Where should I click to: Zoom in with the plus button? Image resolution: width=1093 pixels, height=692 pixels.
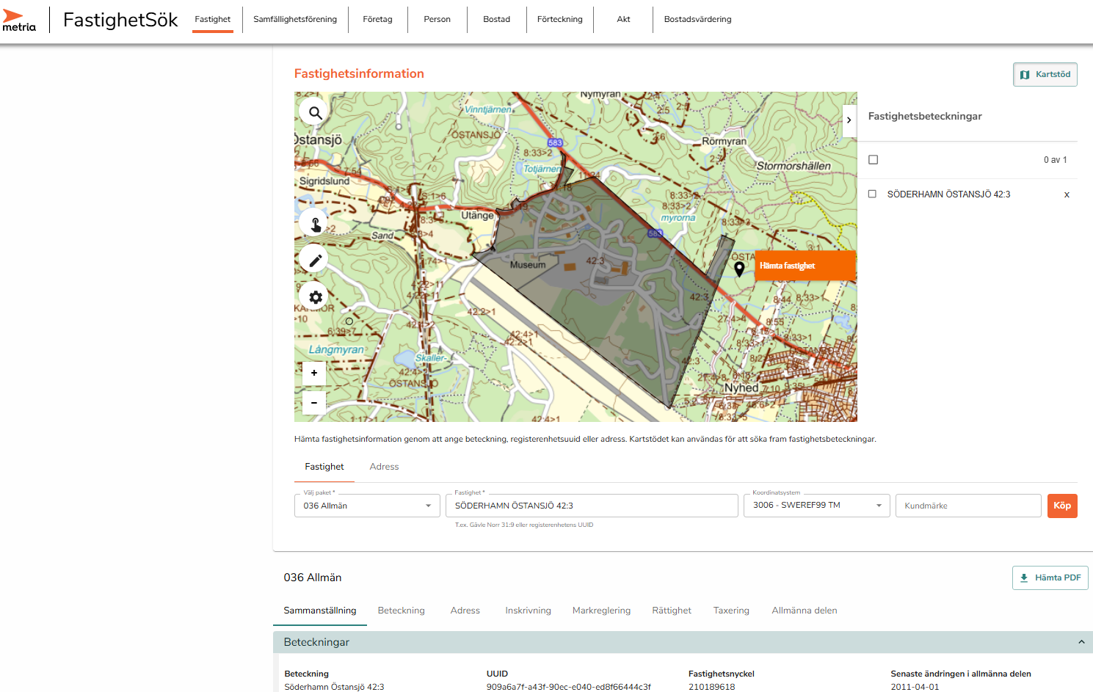pyautogui.click(x=314, y=373)
